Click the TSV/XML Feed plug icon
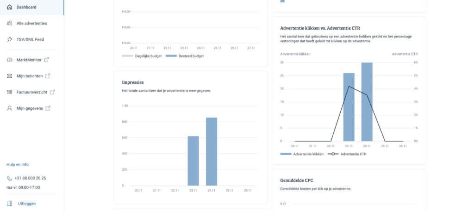 [10, 39]
